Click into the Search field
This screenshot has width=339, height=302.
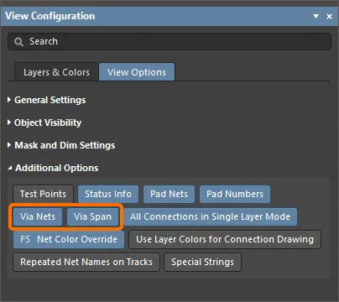(x=169, y=42)
